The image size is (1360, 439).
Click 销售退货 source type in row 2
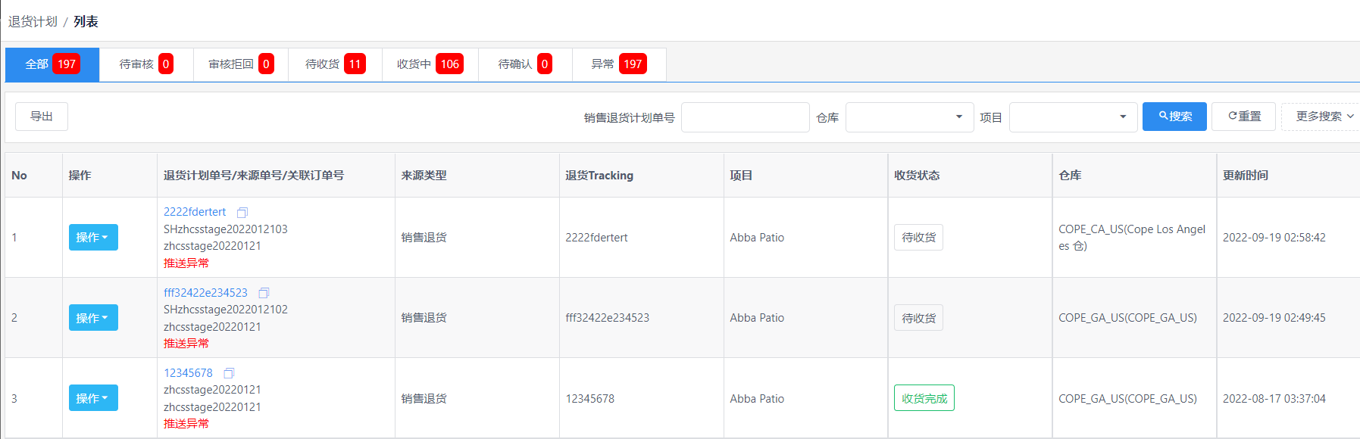pos(424,318)
